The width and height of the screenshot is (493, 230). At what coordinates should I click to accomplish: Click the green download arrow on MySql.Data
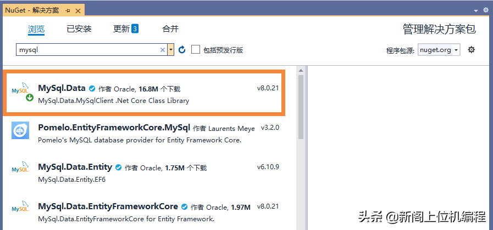coord(30,98)
